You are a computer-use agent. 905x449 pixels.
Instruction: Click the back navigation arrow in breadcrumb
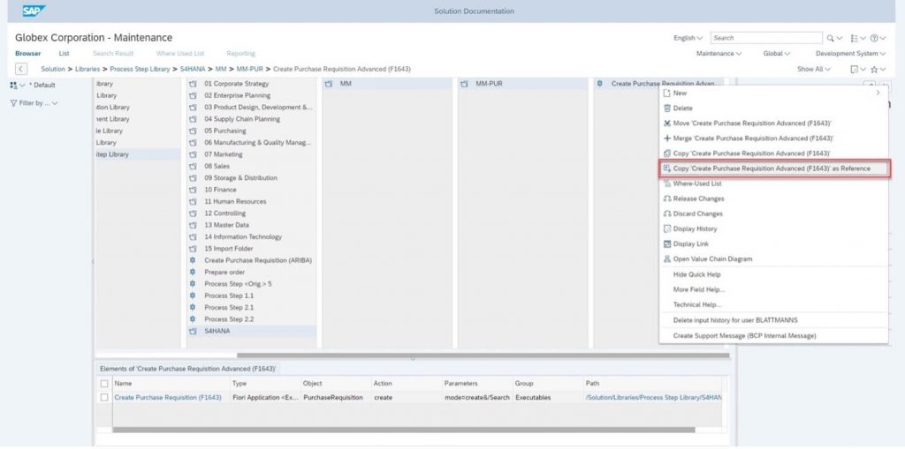21,69
